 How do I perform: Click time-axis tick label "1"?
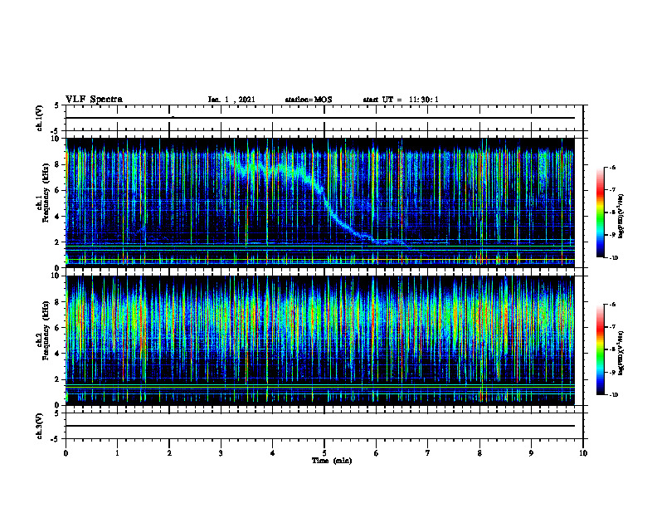click(x=117, y=453)
